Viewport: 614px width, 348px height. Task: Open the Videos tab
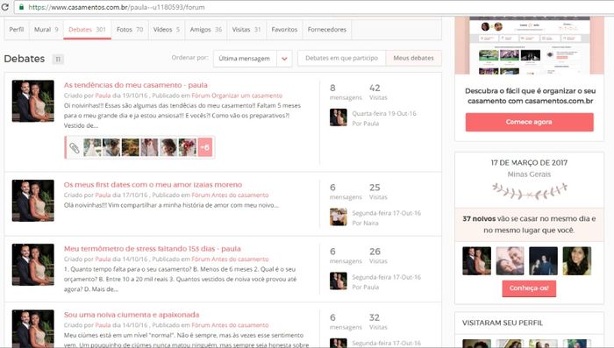(x=167, y=29)
